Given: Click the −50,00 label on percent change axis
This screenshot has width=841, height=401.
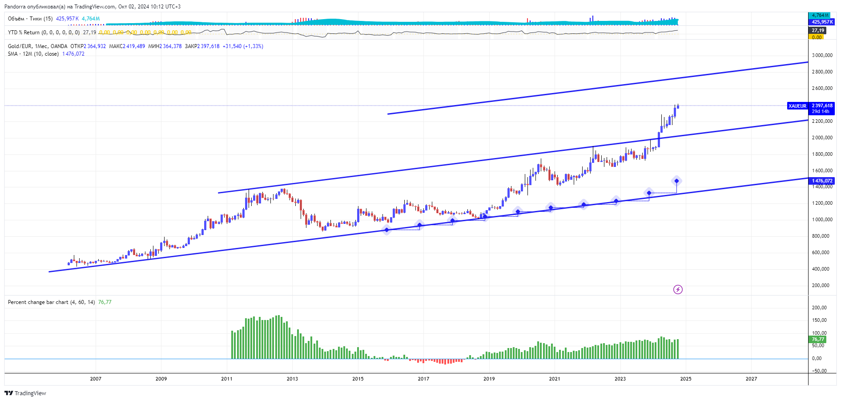Looking at the screenshot, I should 819,371.
